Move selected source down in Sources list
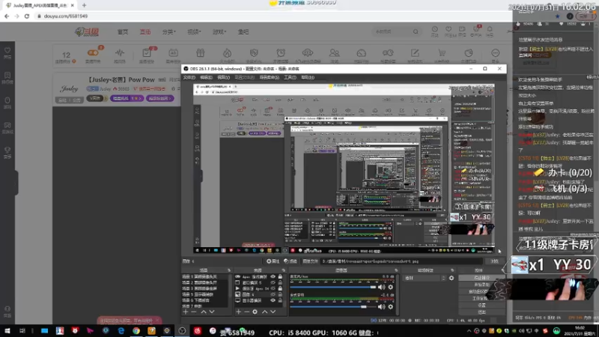The height and width of the screenshot is (337, 599). (273, 312)
